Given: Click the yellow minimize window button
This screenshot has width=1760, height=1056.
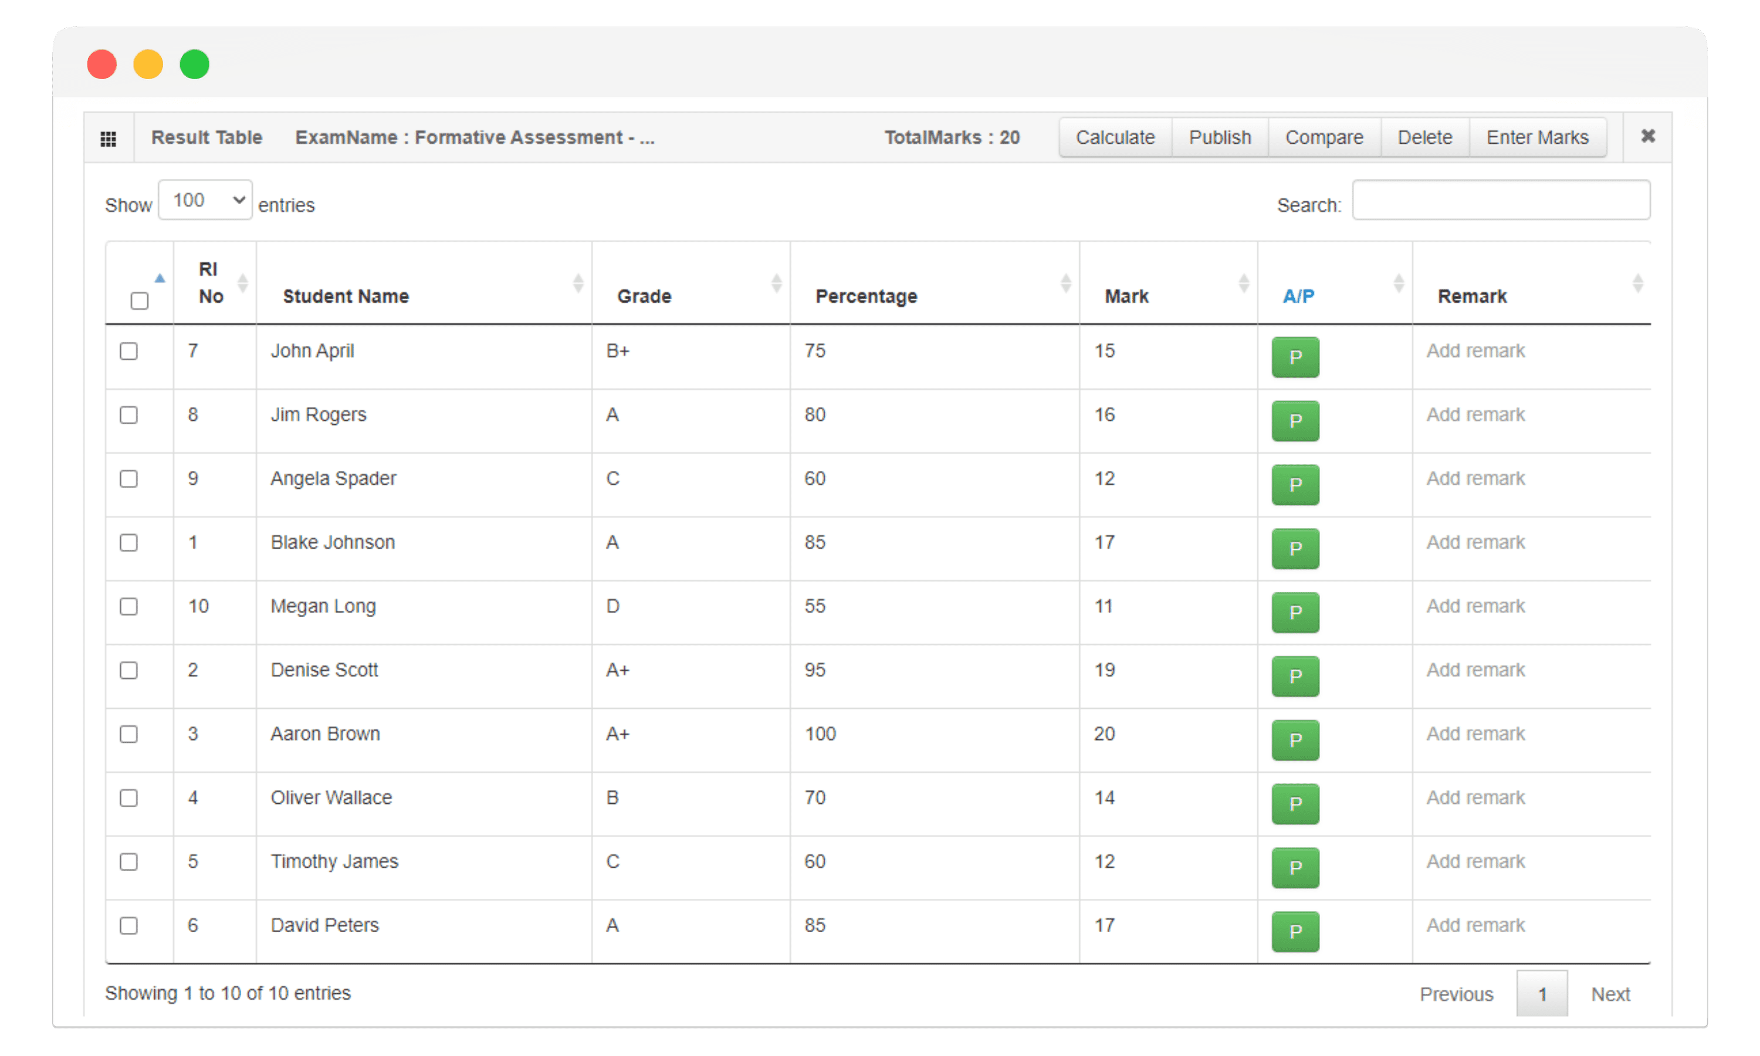Looking at the screenshot, I should click(148, 65).
